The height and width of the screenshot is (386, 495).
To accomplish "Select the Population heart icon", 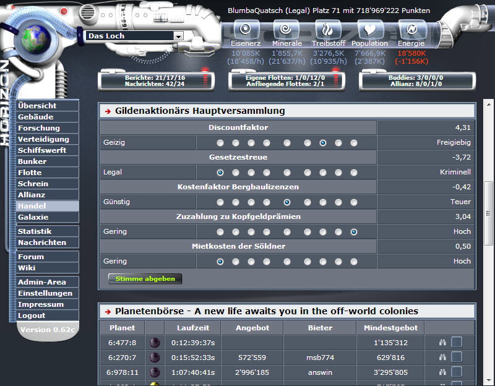I will (369, 28).
